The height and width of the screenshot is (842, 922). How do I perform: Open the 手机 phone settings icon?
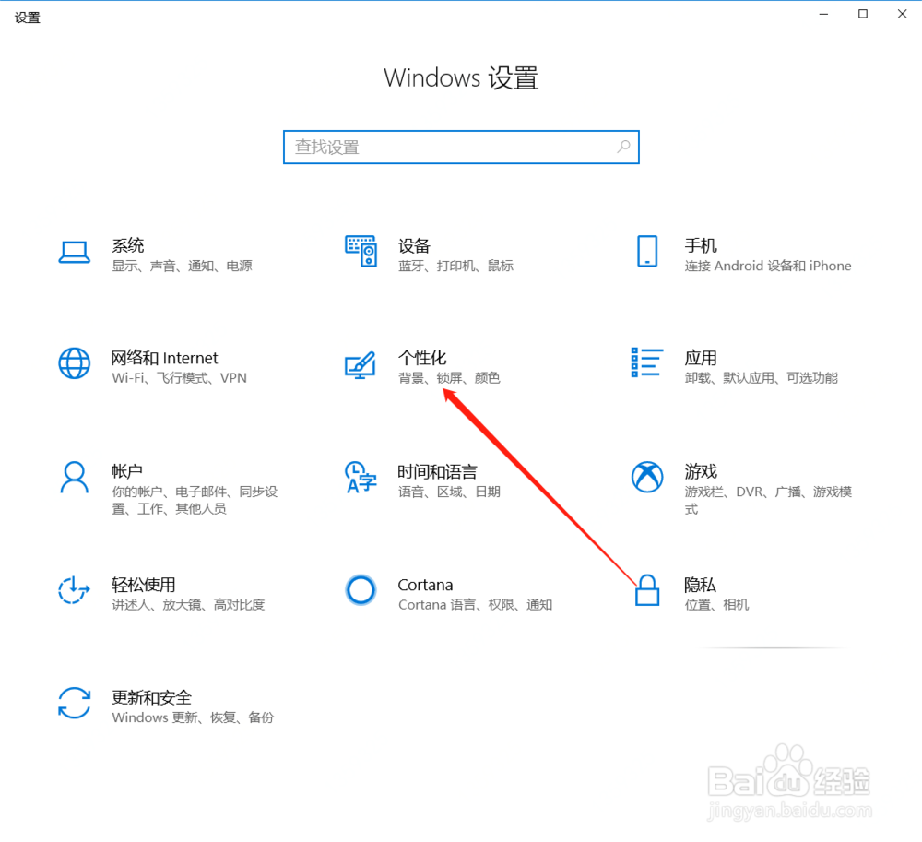pyautogui.click(x=646, y=251)
